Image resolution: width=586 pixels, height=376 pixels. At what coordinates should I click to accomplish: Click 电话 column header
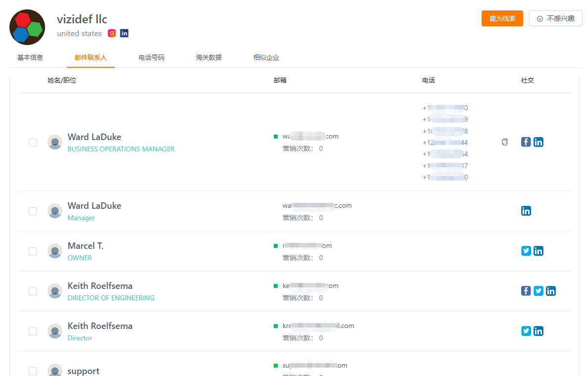pos(428,80)
